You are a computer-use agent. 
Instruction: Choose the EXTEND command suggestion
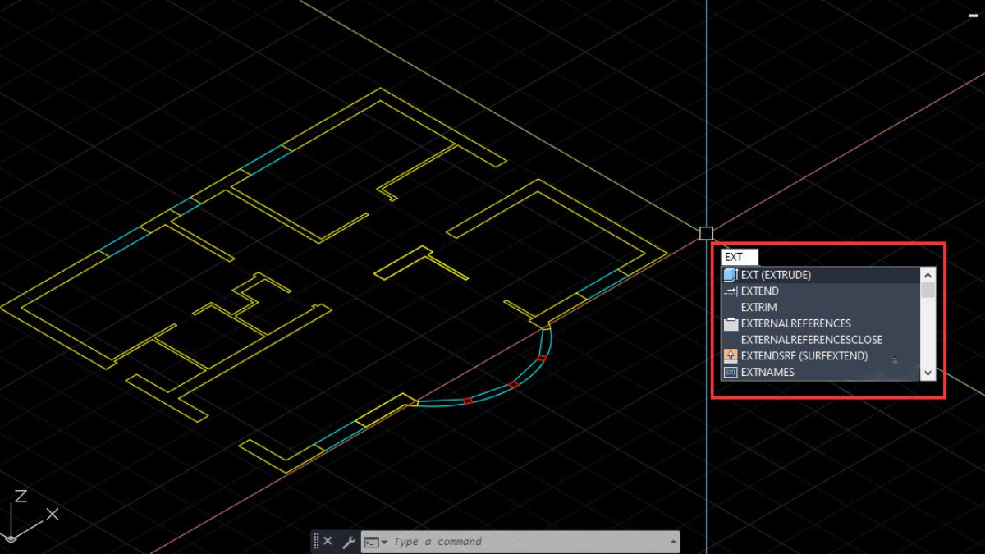(x=821, y=291)
